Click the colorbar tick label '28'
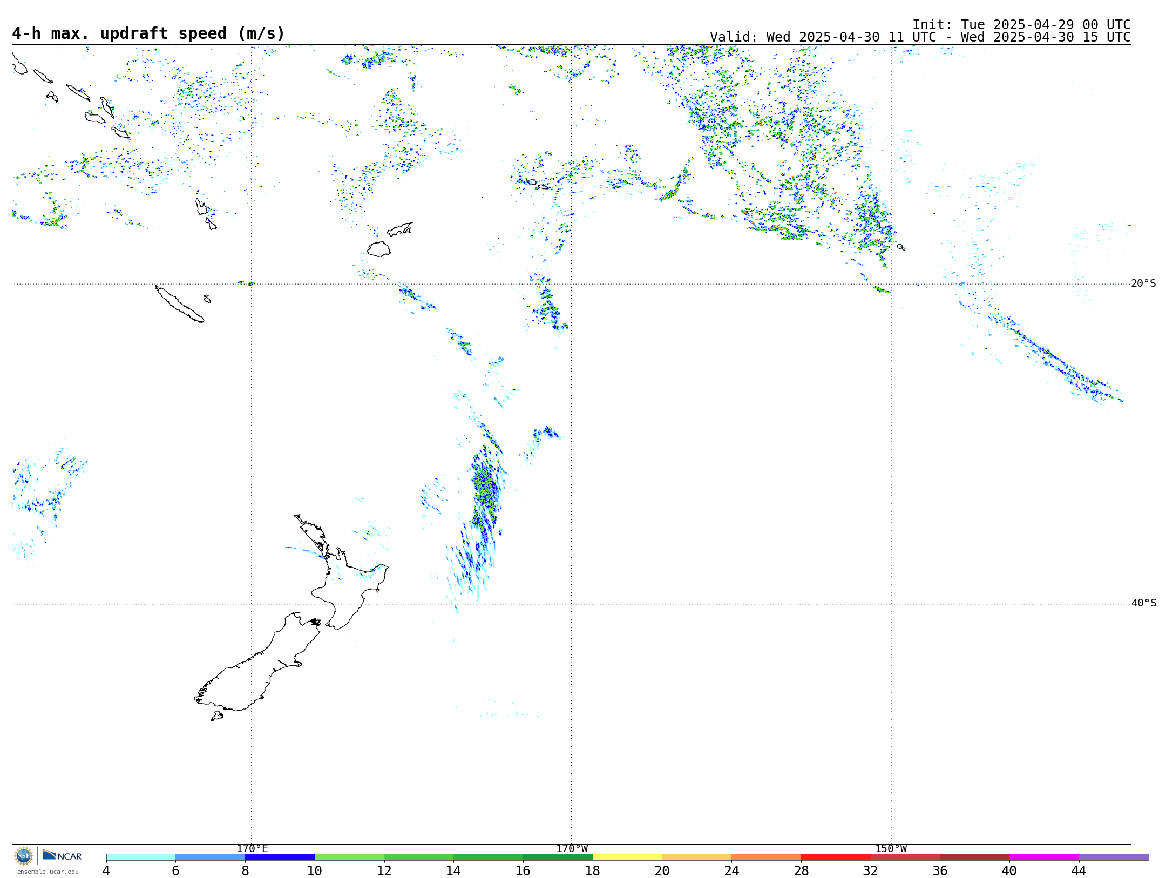1166x878 pixels. 801,870
